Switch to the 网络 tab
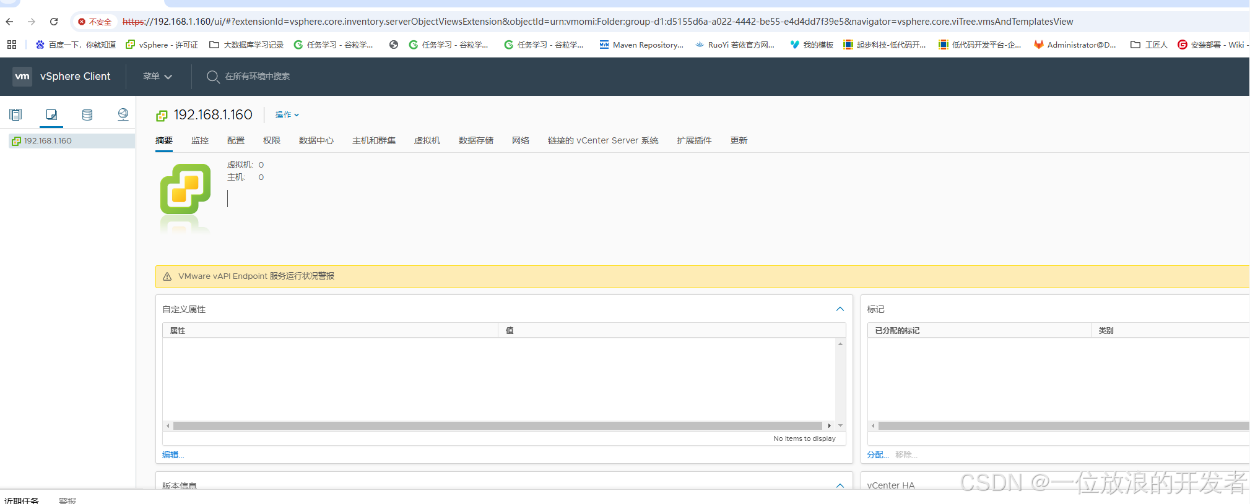The height and width of the screenshot is (504, 1250). click(521, 141)
